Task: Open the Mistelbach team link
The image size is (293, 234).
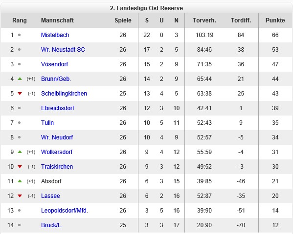Action: (55, 35)
